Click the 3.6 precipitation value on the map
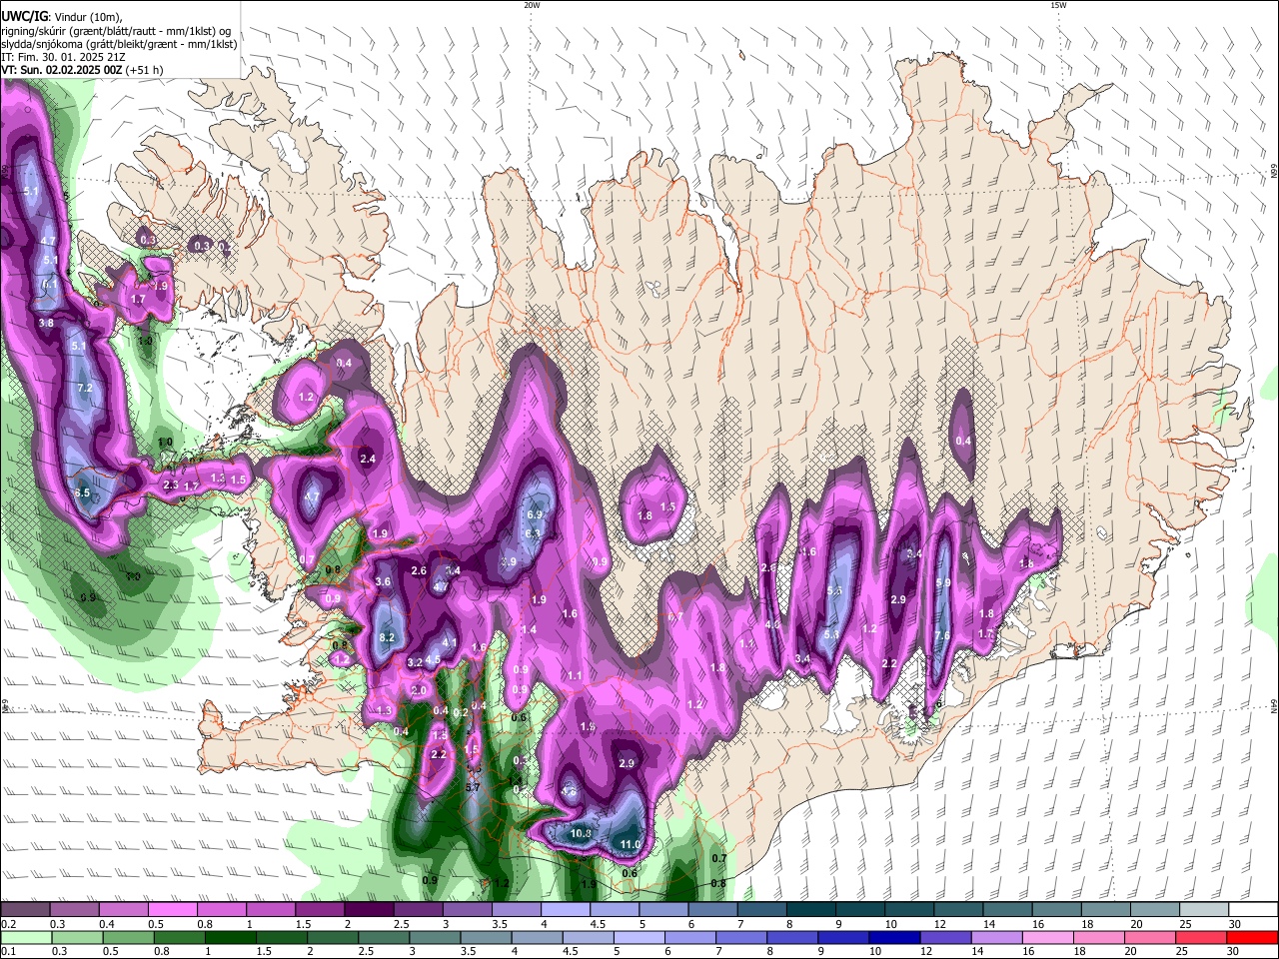 pyautogui.click(x=383, y=581)
